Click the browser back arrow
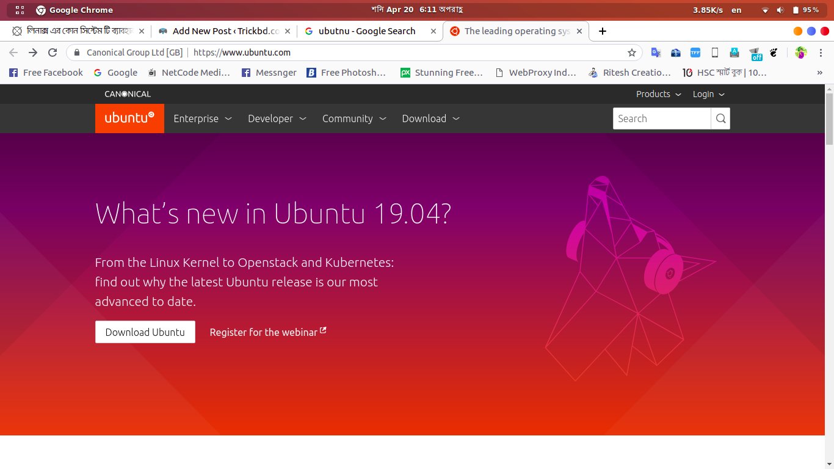 (13, 53)
